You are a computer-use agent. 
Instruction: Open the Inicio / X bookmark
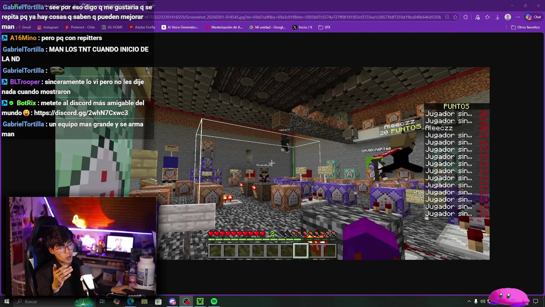(302, 27)
